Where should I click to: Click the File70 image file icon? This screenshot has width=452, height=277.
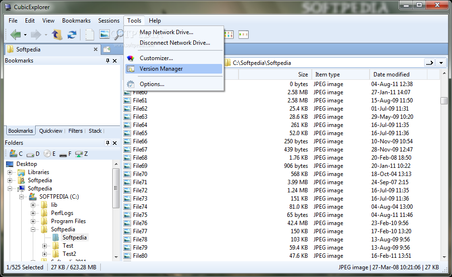(x=127, y=174)
